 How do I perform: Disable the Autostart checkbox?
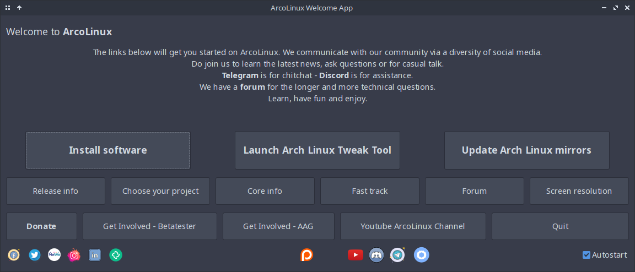pos(586,255)
